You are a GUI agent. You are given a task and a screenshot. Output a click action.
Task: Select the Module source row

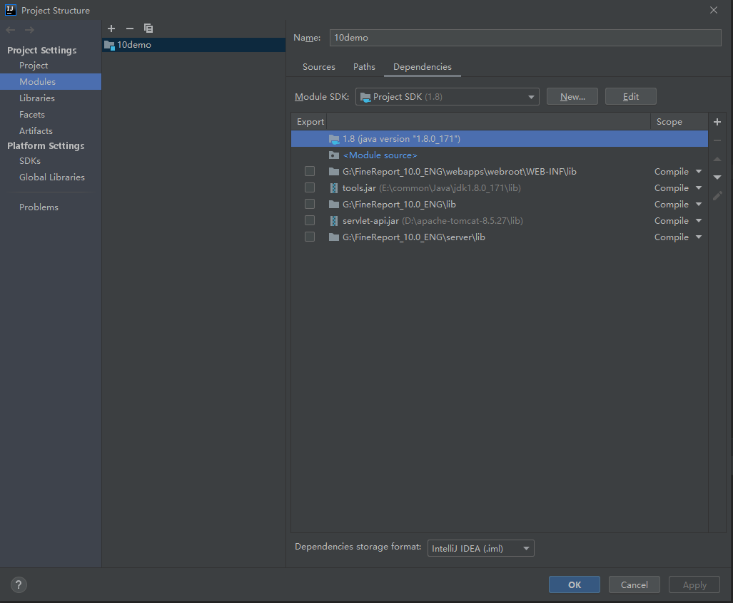click(x=500, y=155)
